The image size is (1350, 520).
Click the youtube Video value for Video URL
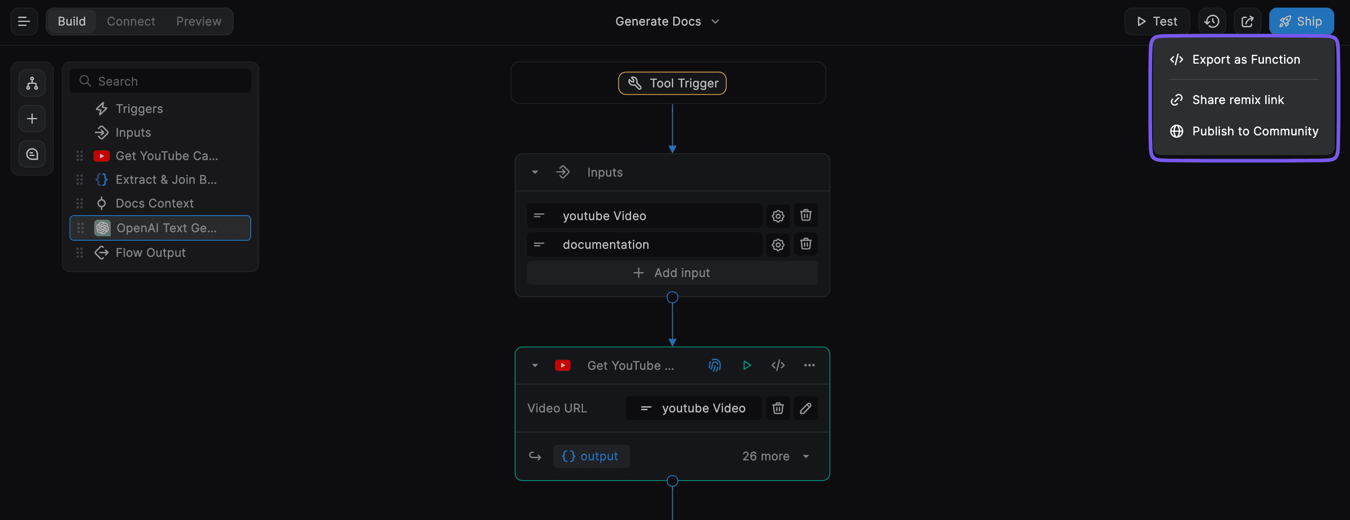pos(693,408)
